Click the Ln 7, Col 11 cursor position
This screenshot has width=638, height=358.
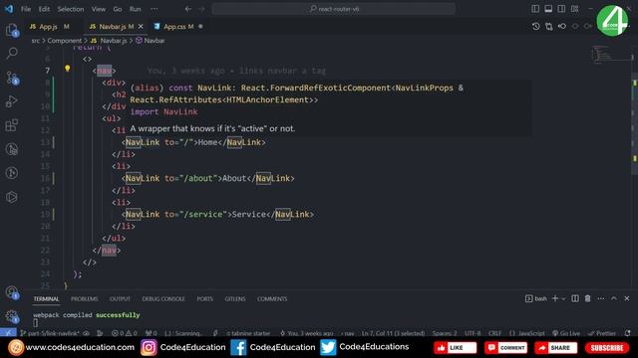393,333
